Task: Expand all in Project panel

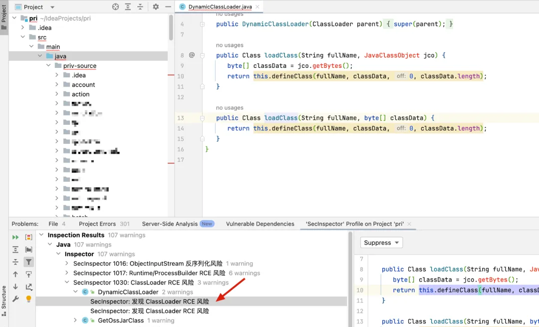Action: (128, 7)
